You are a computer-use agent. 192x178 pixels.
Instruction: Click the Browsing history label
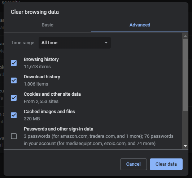coord(41,59)
